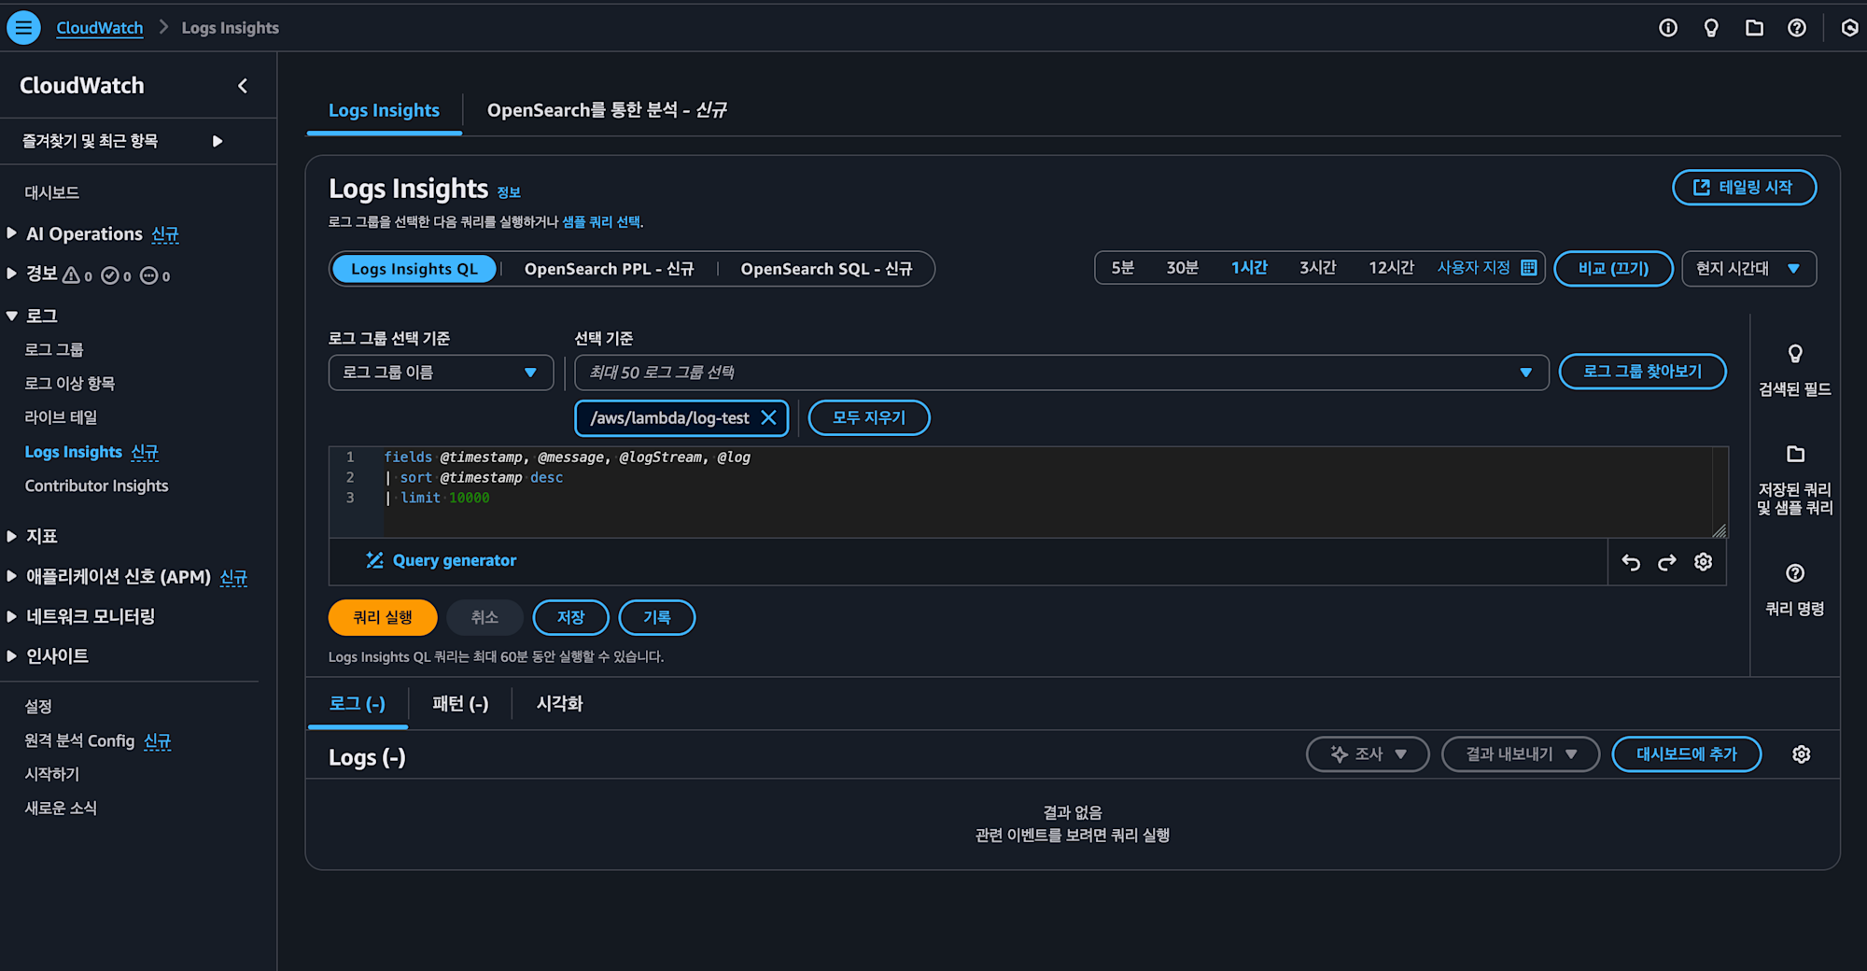
Task: Click the 로그 그룹 찾아보기 button
Action: 1642,372
